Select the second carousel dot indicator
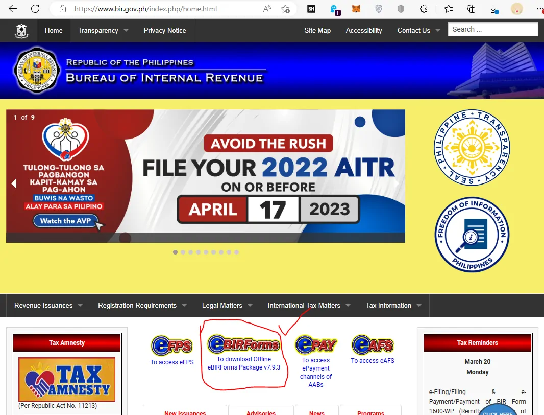This screenshot has width=544, height=415. coord(183,252)
